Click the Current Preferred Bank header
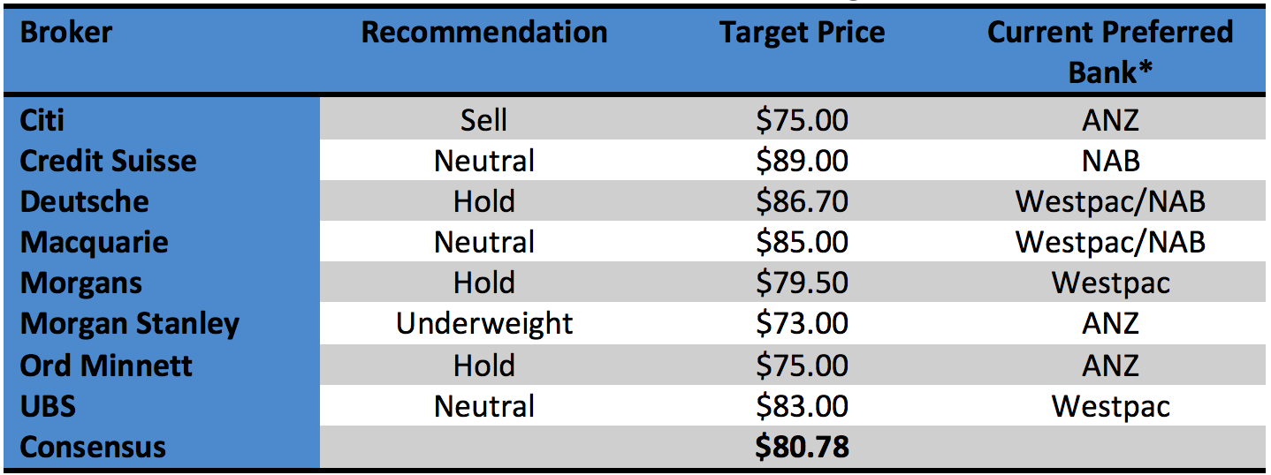 click(x=1110, y=51)
